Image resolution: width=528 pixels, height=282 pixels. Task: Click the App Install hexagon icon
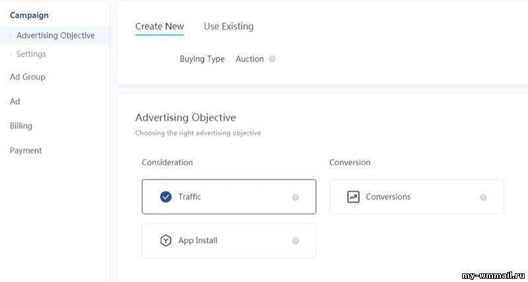166,240
